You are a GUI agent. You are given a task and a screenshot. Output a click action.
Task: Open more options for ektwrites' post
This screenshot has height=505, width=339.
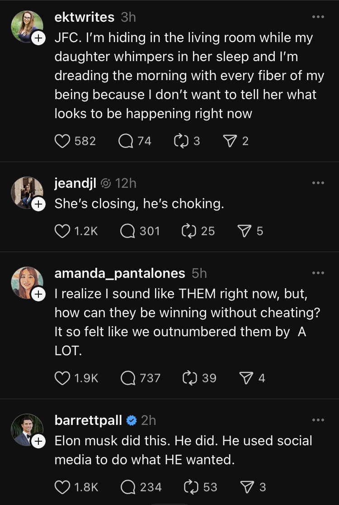pos(318,17)
